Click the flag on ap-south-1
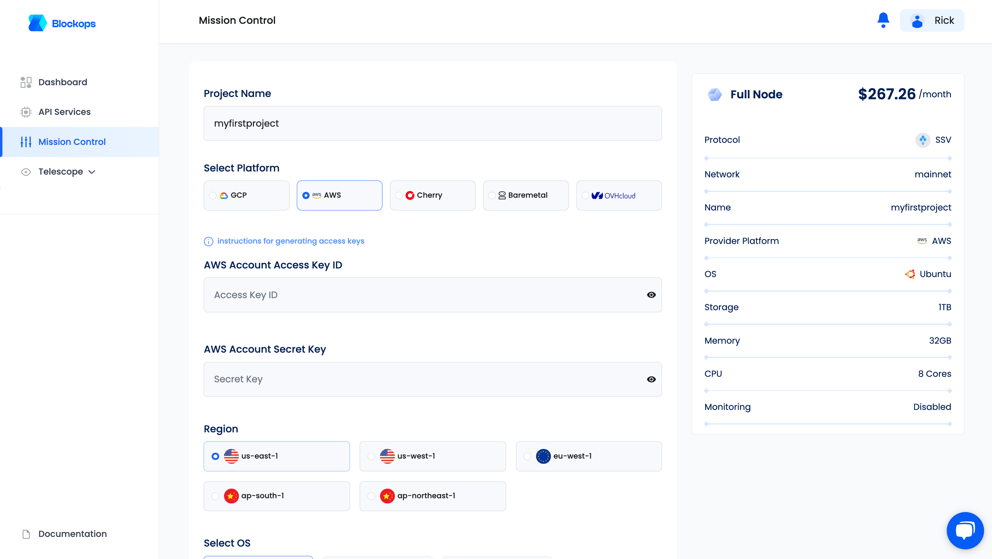This screenshot has height=559, width=992. pyautogui.click(x=232, y=496)
